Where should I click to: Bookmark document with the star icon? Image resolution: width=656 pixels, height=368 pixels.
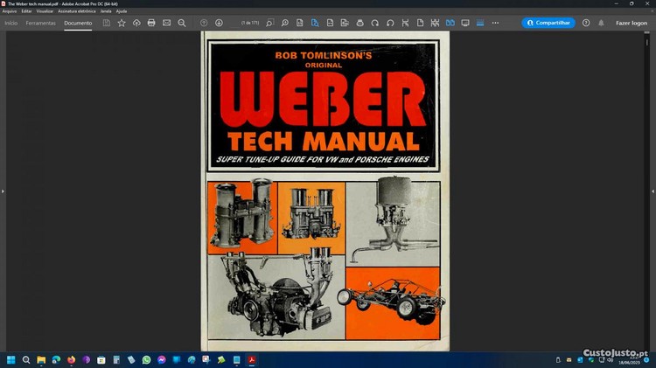click(122, 23)
